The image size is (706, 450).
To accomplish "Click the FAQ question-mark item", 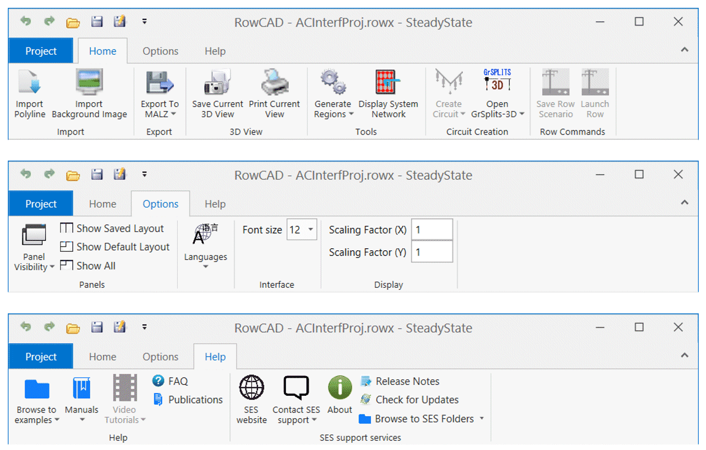I will [x=170, y=381].
